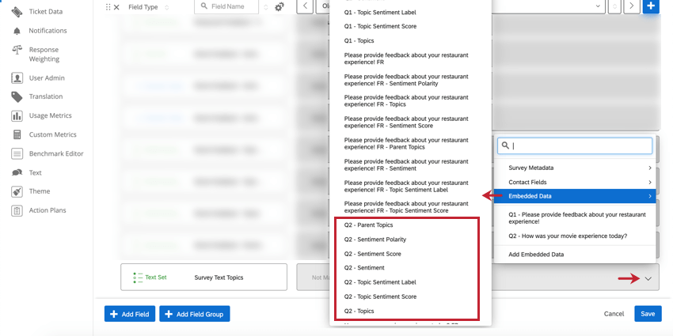This screenshot has width=673, height=336.
Task: Choose Q2 - Sentiment Polarity
Action: click(375, 239)
